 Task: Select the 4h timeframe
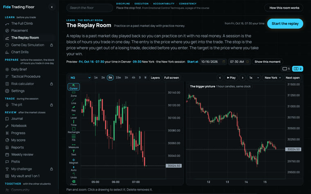click(133, 77)
